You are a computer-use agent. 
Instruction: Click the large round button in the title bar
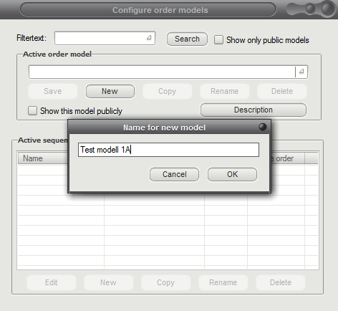[x=328, y=9]
